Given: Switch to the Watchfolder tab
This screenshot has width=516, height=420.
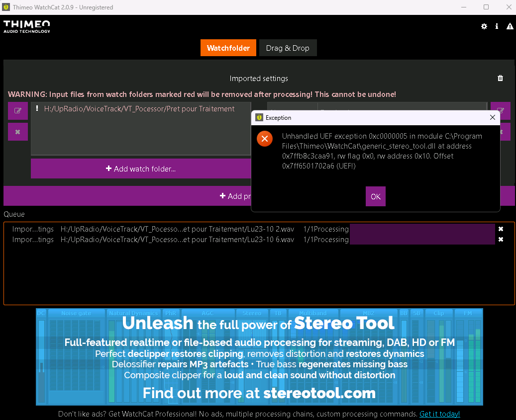Looking at the screenshot, I should click(228, 48).
